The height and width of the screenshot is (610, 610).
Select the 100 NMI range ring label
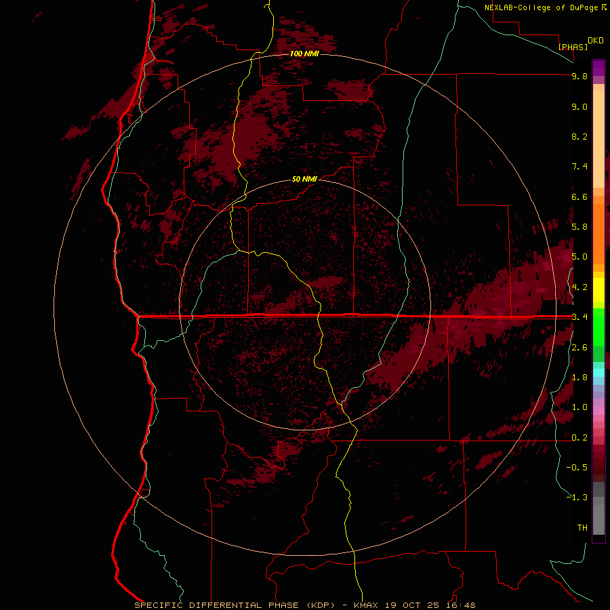[x=304, y=54]
